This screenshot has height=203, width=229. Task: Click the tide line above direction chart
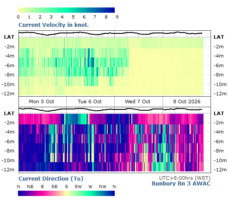110,109
